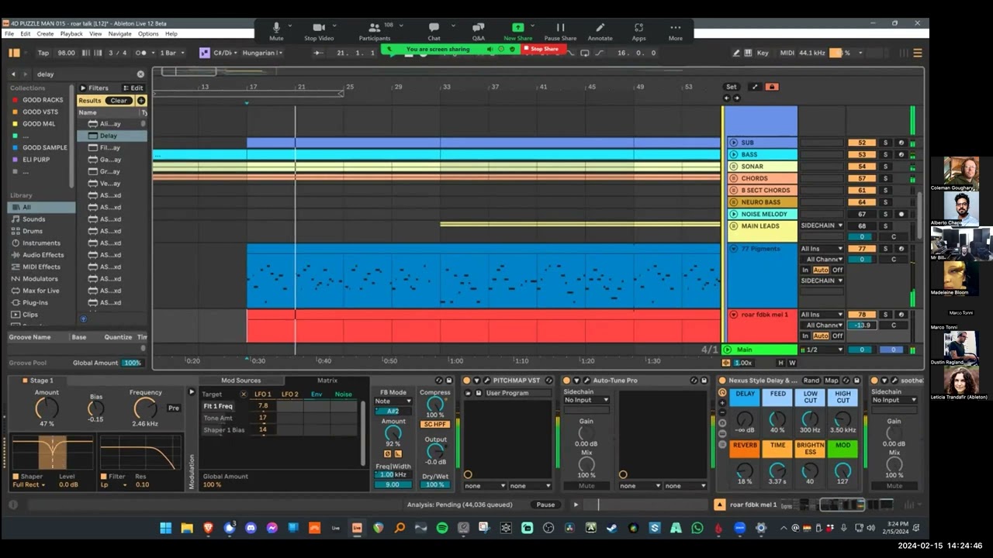Set roar fdbk mel 1 monitor to In
The width and height of the screenshot is (993, 558).
point(805,336)
